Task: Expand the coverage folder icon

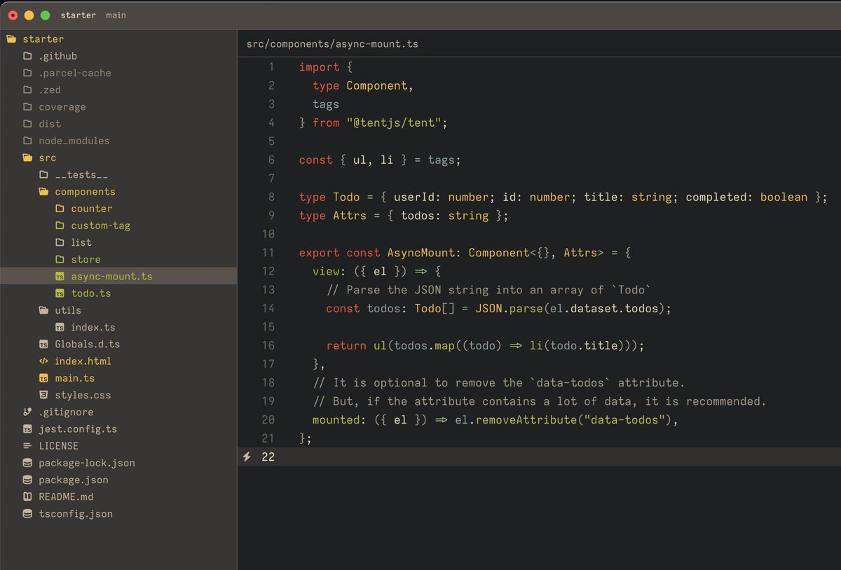Action: tap(27, 107)
